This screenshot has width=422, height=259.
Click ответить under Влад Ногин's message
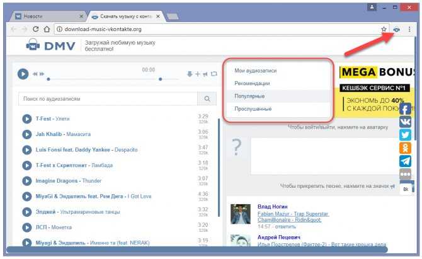click(285, 227)
